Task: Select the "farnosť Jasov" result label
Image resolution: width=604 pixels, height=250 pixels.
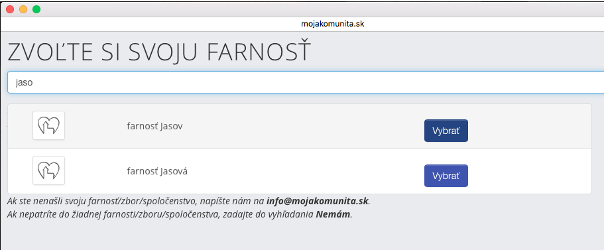Action: point(154,127)
